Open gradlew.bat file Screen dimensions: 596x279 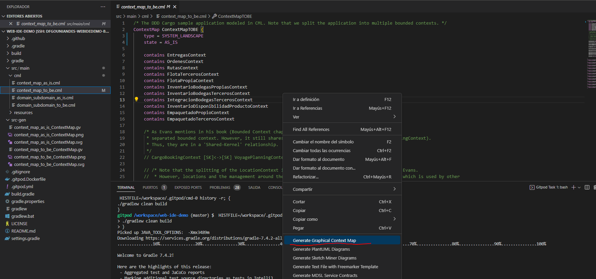(x=23, y=216)
